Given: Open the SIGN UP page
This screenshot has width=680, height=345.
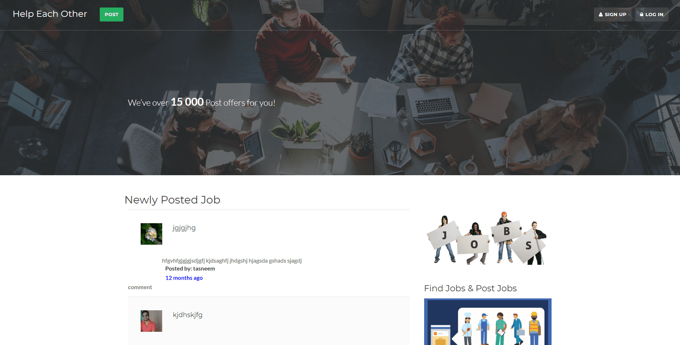Looking at the screenshot, I should pos(612,14).
